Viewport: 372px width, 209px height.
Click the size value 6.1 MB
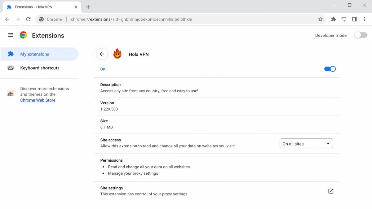(106, 127)
